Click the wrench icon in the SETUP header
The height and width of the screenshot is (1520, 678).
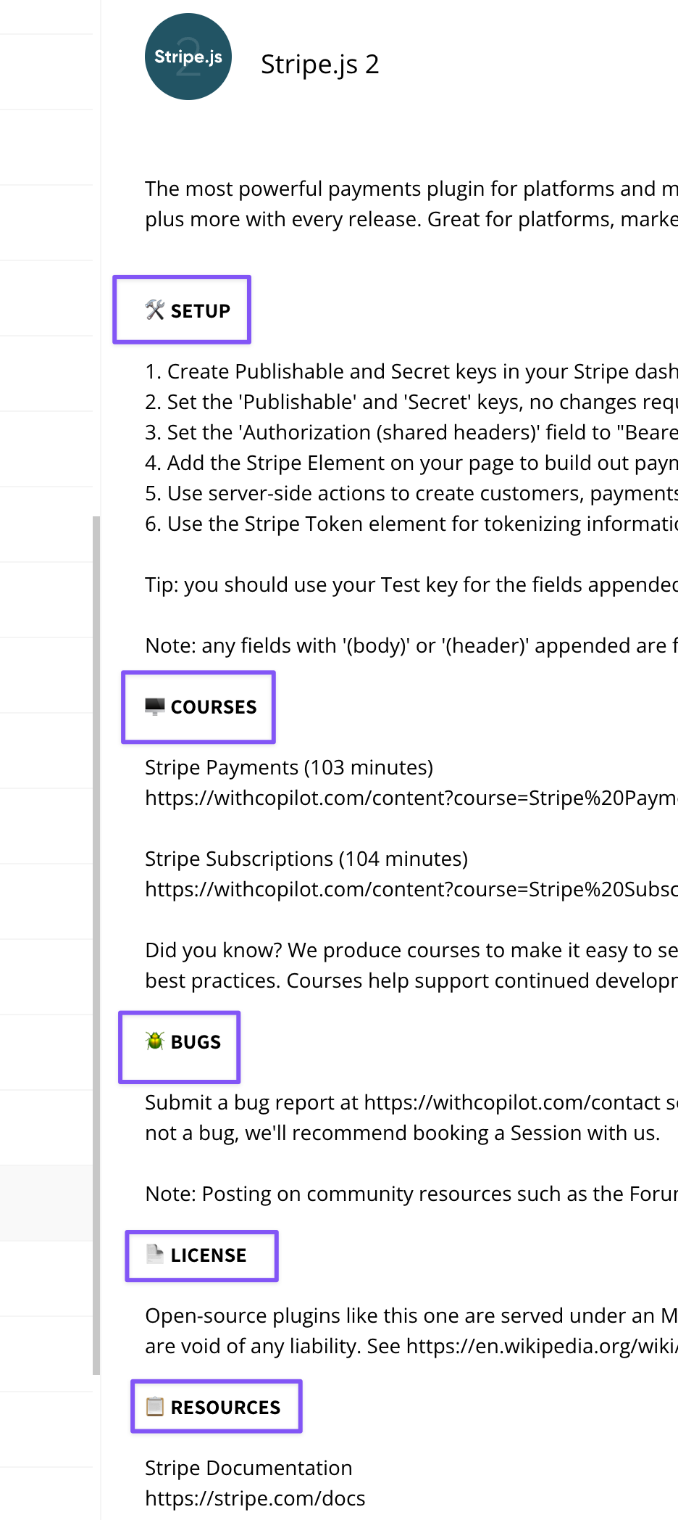point(154,310)
